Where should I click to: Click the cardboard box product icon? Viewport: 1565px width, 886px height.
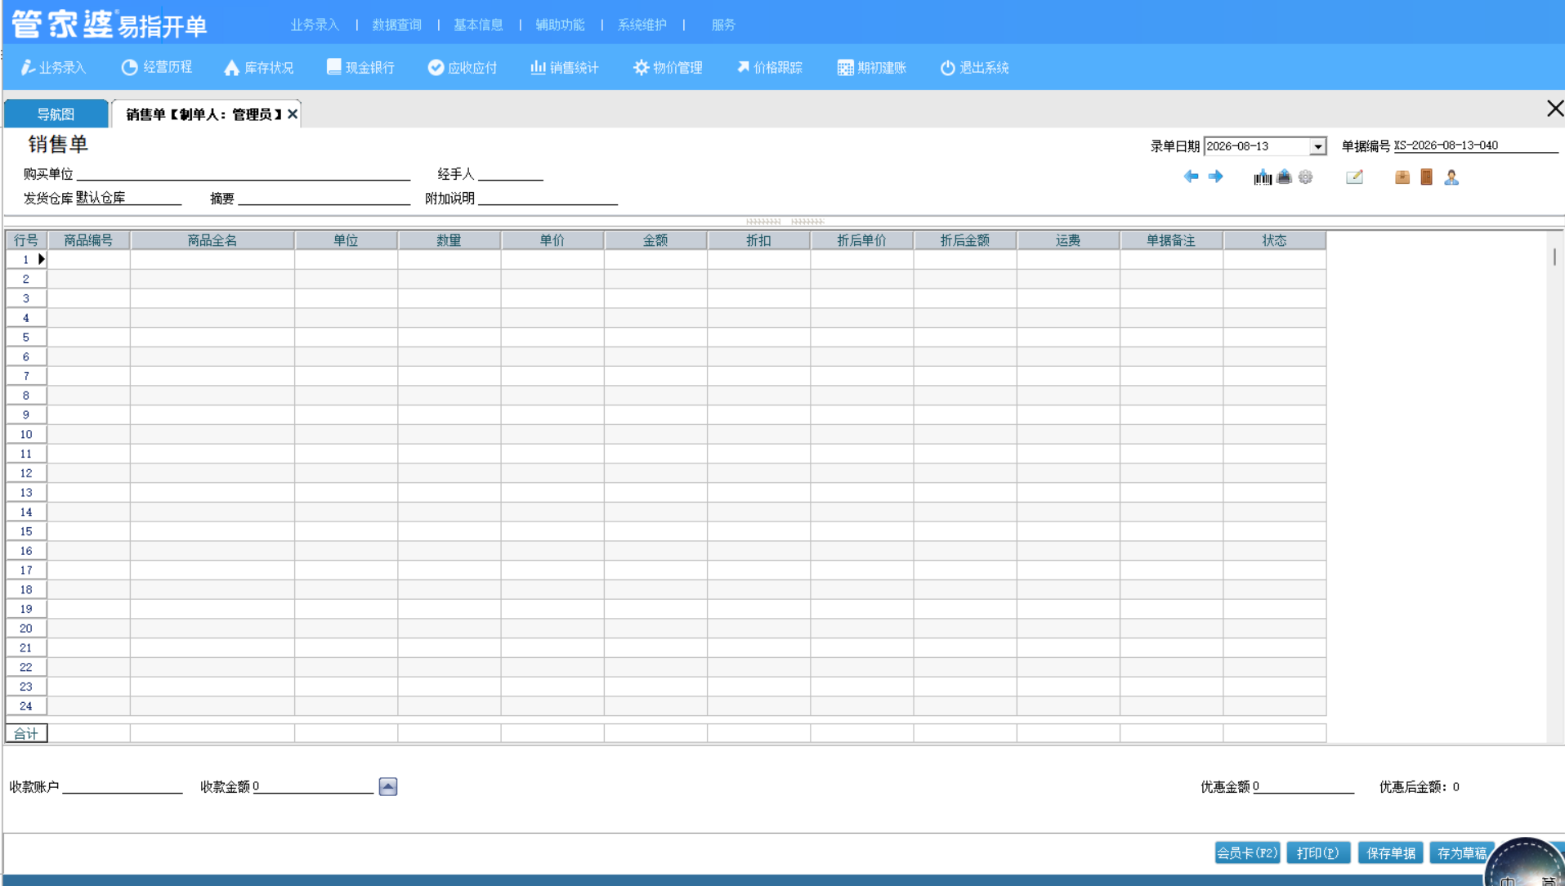click(1402, 177)
